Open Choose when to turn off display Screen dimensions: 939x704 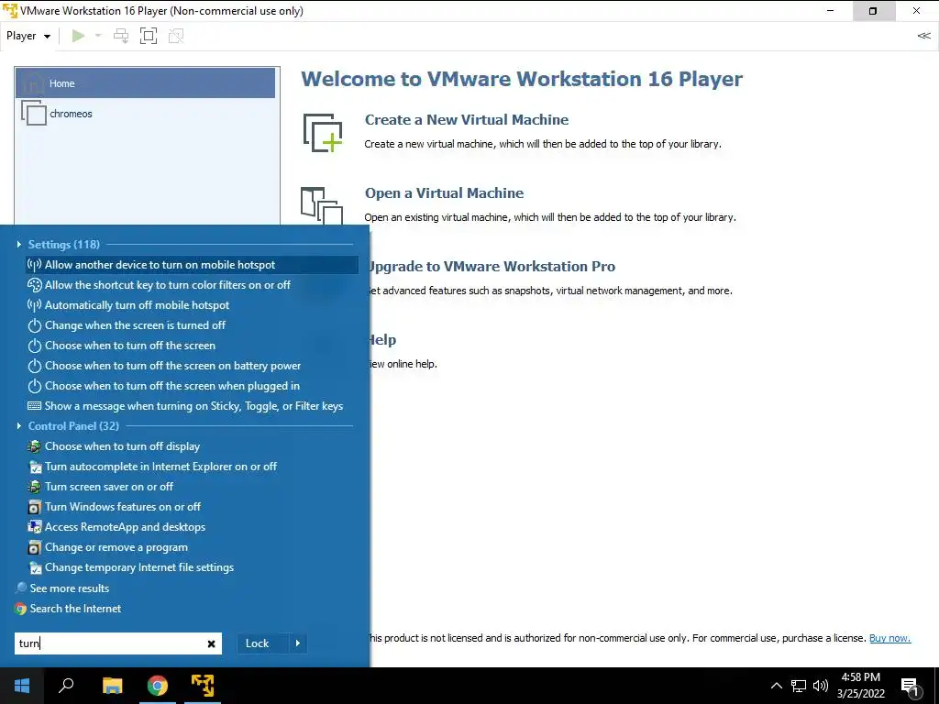click(x=192, y=446)
